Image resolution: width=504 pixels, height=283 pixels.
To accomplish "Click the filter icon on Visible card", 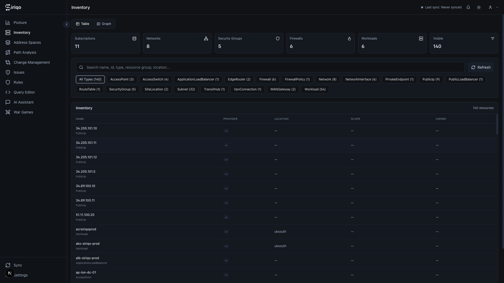I will tap(492, 39).
